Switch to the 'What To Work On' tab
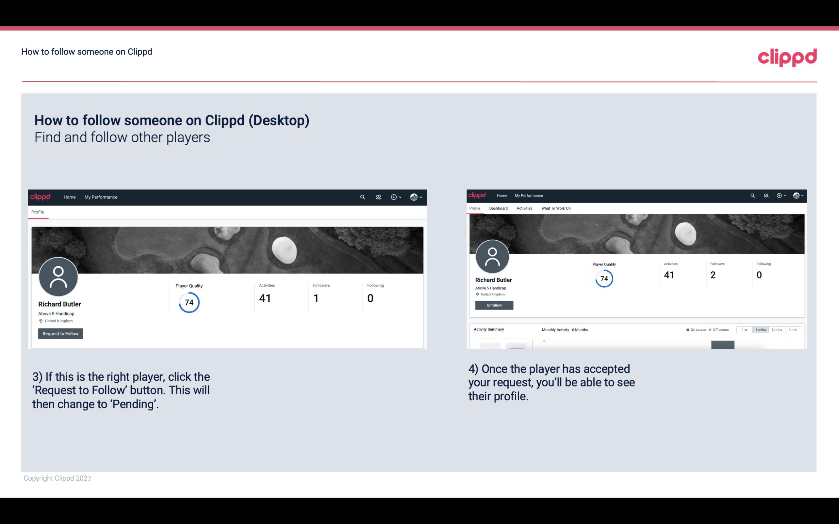 coord(556,208)
